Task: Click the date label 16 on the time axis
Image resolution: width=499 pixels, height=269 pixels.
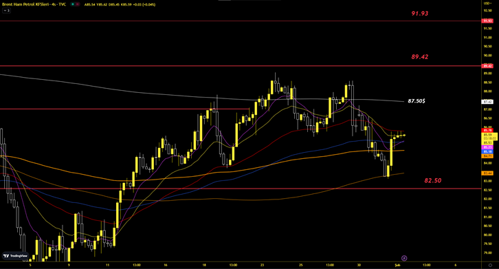Action: point(166,265)
